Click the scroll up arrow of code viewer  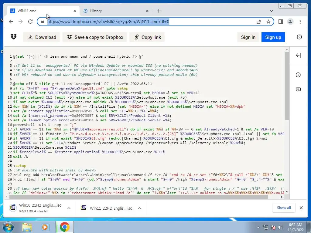[287, 49]
